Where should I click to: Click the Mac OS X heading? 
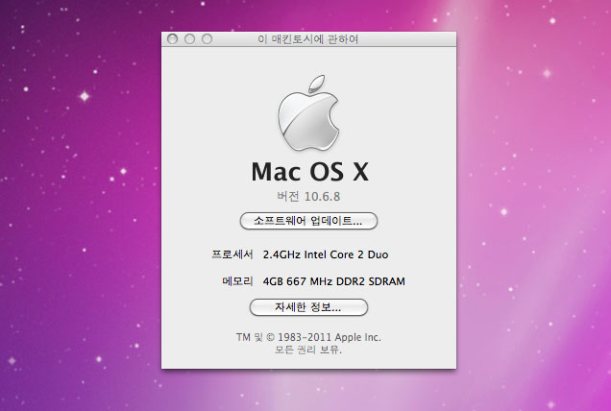pyautogui.click(x=308, y=171)
